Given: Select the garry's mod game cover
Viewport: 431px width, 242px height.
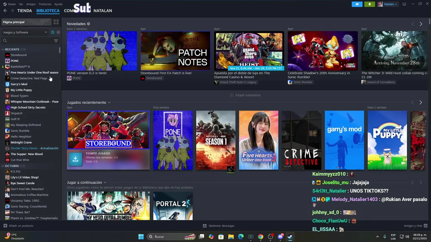Looking at the screenshot, I should point(344,140).
